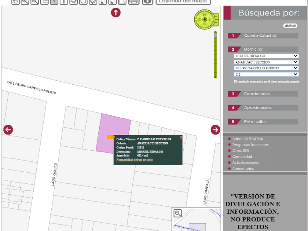Pan map right with the arrow
This screenshot has width=308, height=231.
[x=215, y=130]
